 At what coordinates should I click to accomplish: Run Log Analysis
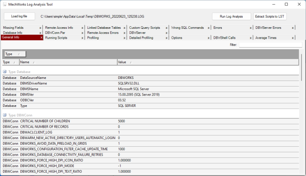[x=231, y=17]
